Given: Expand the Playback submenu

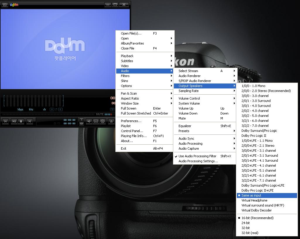Looking at the screenshot, I should [x=145, y=56].
